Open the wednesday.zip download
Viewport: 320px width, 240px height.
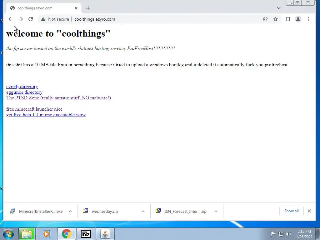[105, 211]
